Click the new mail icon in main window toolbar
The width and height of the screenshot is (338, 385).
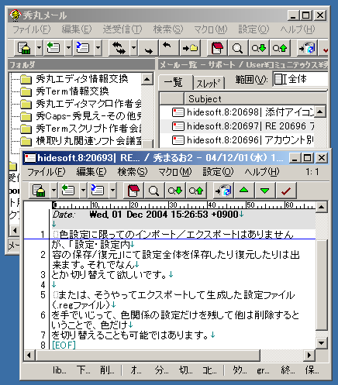click(x=24, y=48)
